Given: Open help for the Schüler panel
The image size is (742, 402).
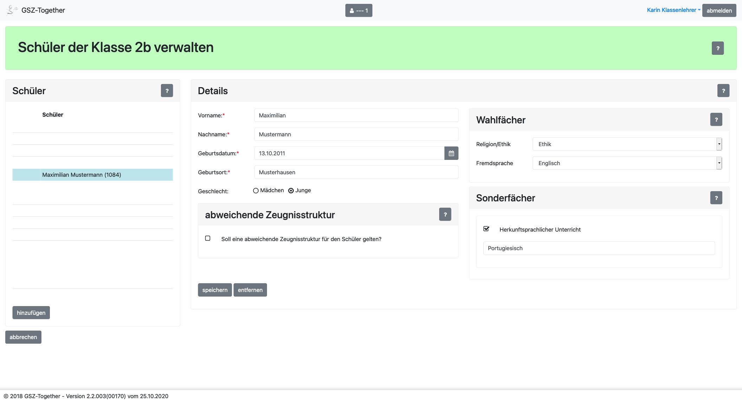Looking at the screenshot, I should [167, 91].
